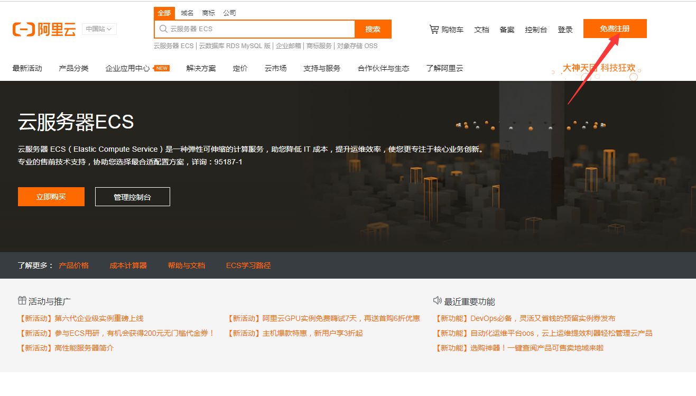The height and width of the screenshot is (396, 696).
Task: Open the 解决方案 navigation menu
Action: click(x=201, y=68)
